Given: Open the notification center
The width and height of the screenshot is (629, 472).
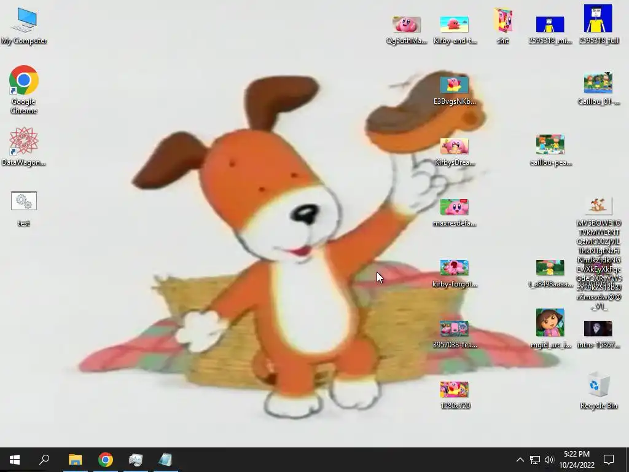Looking at the screenshot, I should click(x=609, y=460).
